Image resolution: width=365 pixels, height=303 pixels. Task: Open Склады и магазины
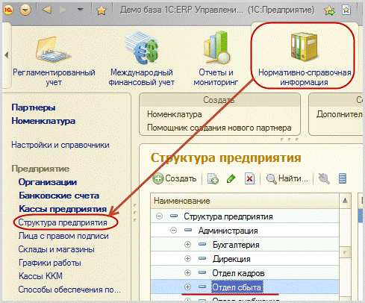[x=56, y=249]
